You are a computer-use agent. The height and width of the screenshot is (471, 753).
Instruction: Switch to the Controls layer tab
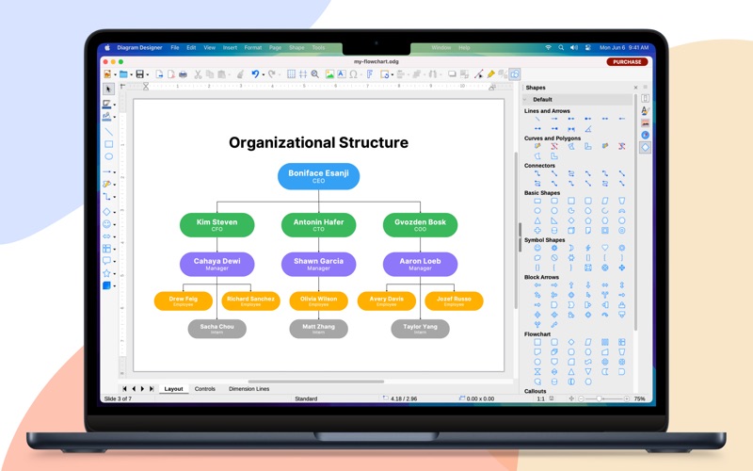[x=205, y=389]
